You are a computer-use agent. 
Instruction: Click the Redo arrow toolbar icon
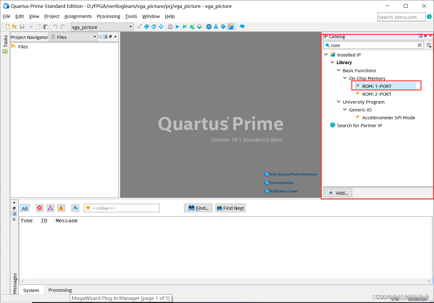(x=63, y=27)
